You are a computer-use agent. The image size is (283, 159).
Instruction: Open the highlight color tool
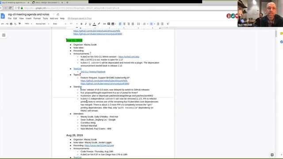point(99,24)
